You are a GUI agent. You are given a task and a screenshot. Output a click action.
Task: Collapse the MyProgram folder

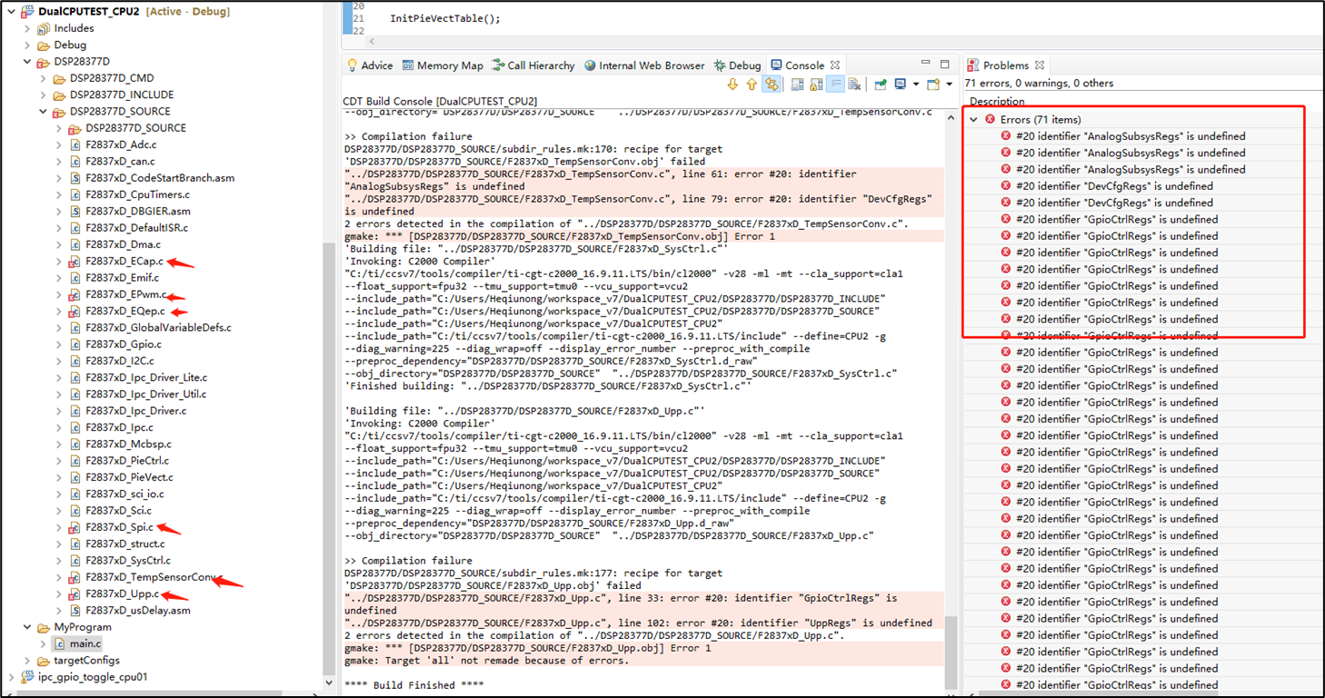[x=27, y=627]
